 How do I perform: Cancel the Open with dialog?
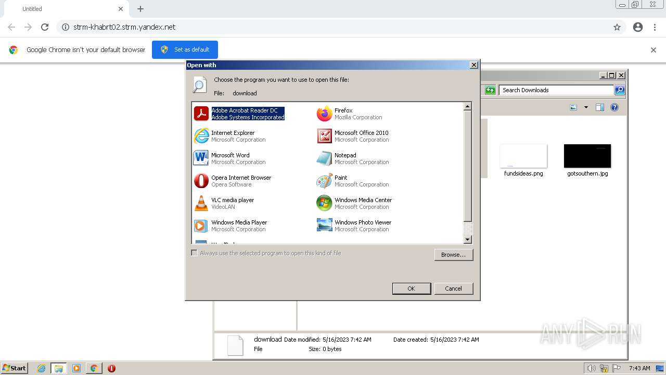click(x=453, y=289)
